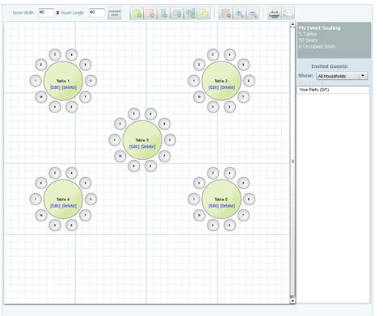383x316 pixels.
Task: Click the Change Size button
Action: [x=115, y=13]
